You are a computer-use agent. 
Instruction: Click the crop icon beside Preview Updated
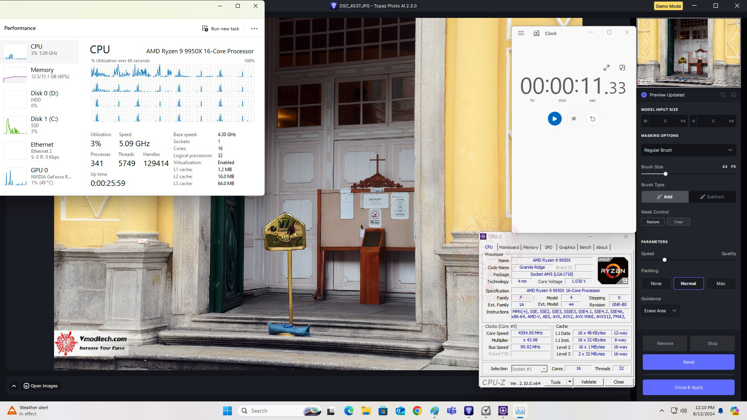point(723,95)
